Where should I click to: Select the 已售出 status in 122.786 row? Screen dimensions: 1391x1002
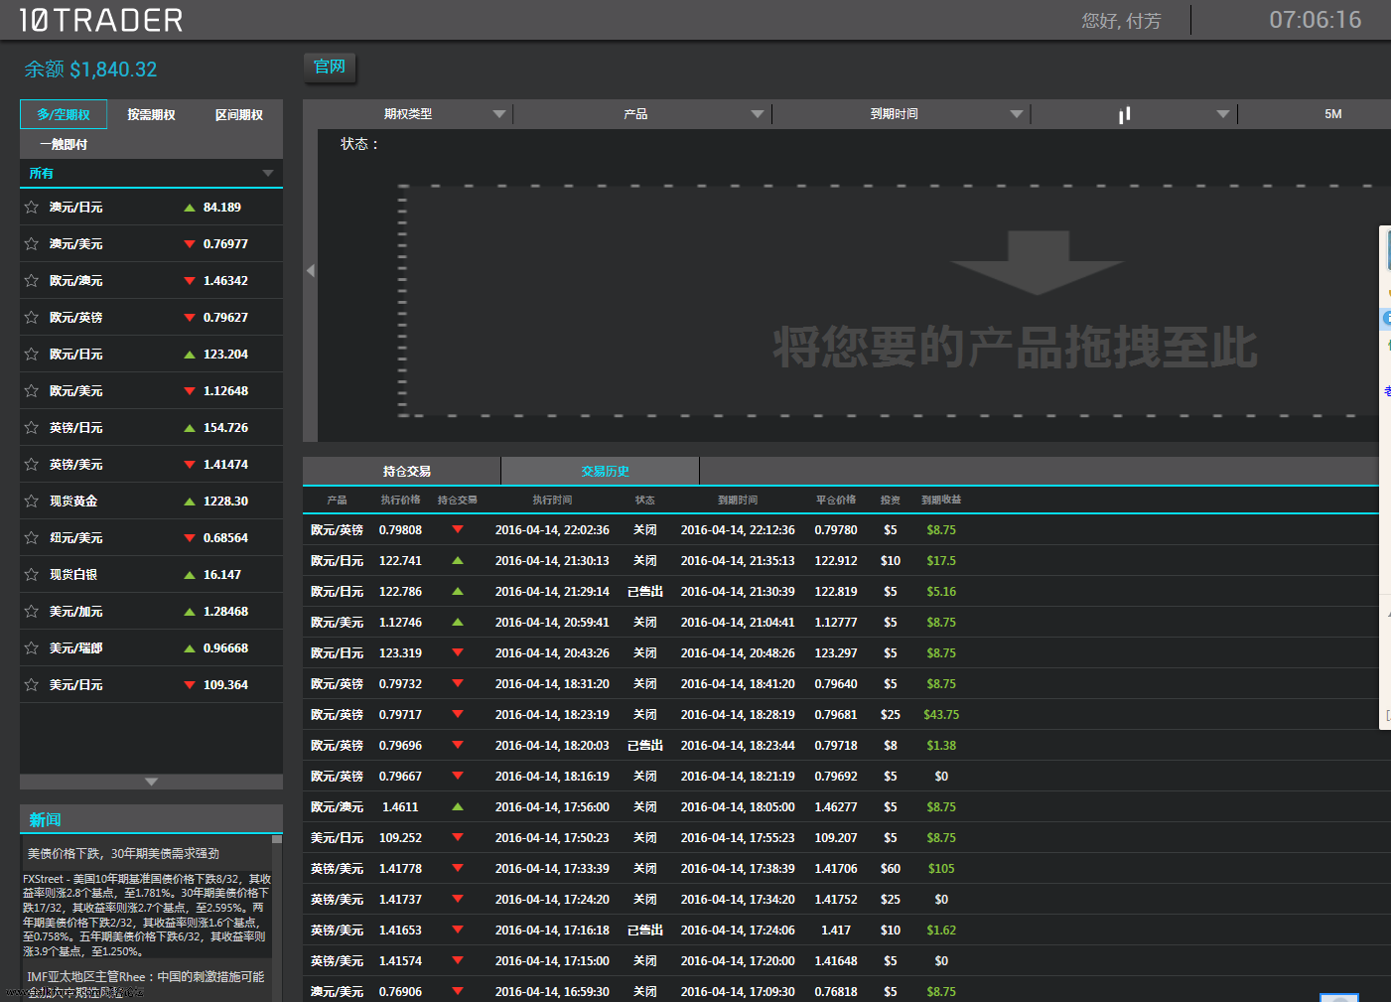(645, 592)
